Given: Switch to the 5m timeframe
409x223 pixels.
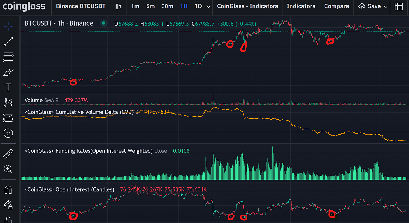Looking at the screenshot, I should click(x=150, y=6).
